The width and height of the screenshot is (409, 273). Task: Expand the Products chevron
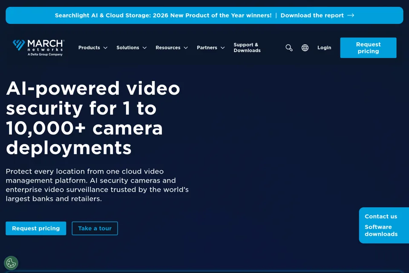(105, 48)
